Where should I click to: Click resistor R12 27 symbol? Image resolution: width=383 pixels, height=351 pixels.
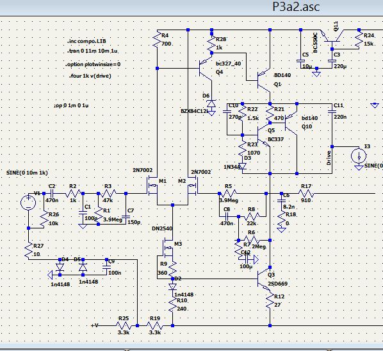pos(270,300)
